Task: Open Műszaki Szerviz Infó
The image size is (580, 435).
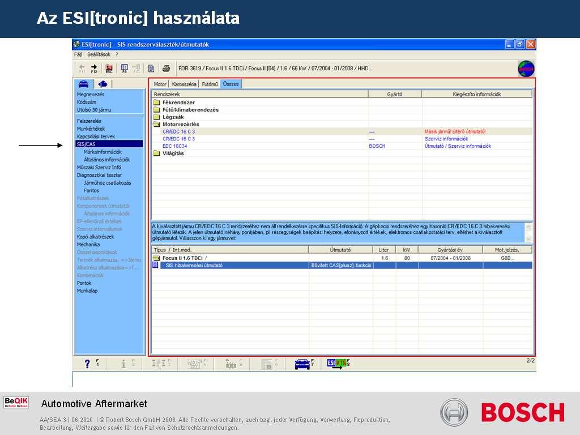Action: click(x=99, y=167)
